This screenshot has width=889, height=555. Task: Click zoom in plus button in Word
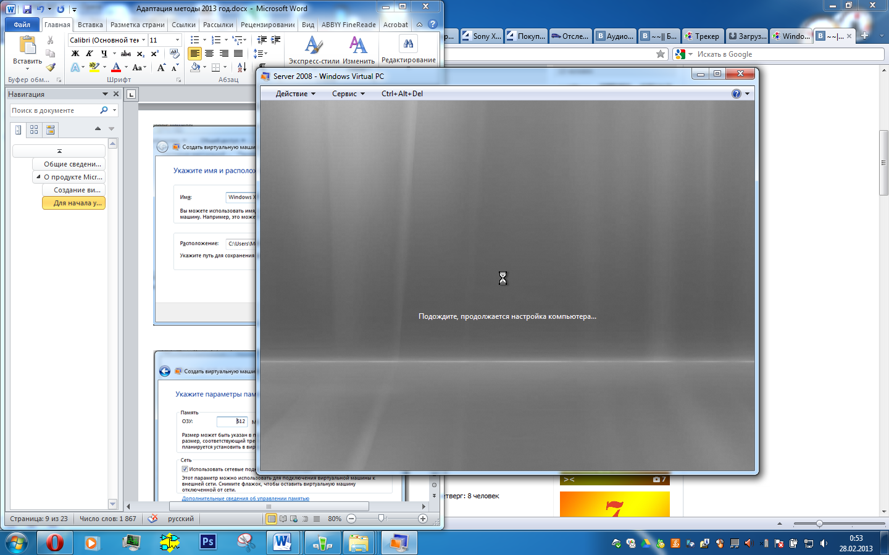click(423, 519)
